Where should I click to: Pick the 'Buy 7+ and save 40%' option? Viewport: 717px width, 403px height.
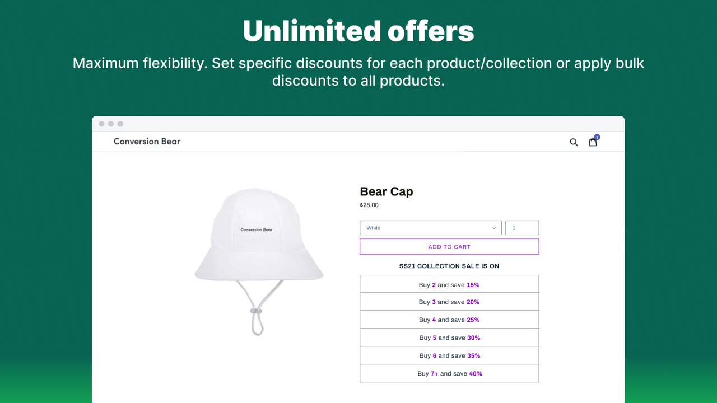pyautogui.click(x=449, y=373)
